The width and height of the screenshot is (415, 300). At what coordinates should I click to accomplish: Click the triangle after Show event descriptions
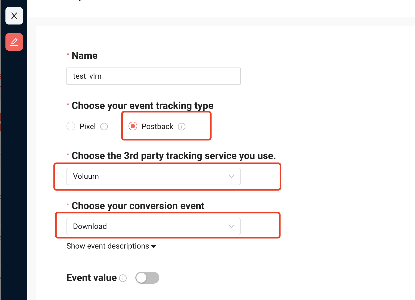click(x=154, y=247)
